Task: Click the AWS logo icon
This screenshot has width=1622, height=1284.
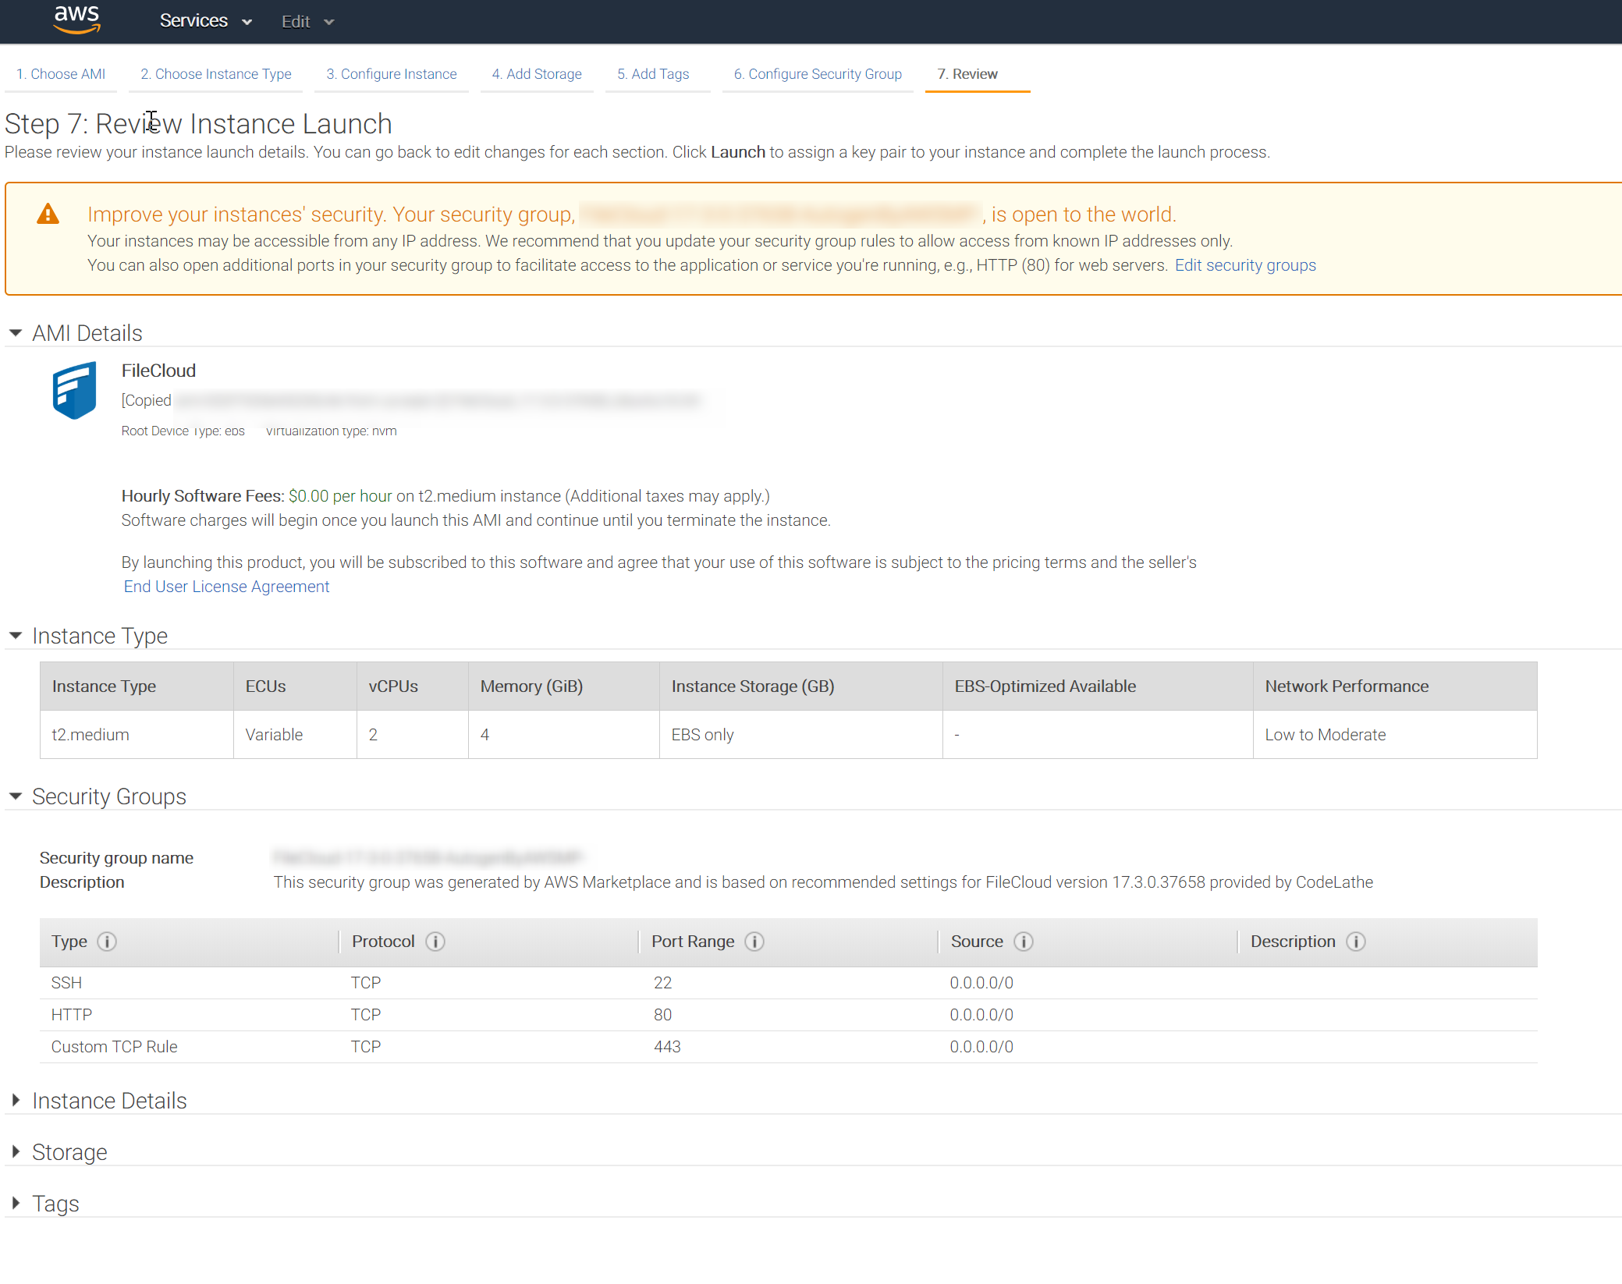Action: 76,20
